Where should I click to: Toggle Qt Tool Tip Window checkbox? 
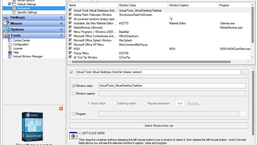tap(70, 57)
